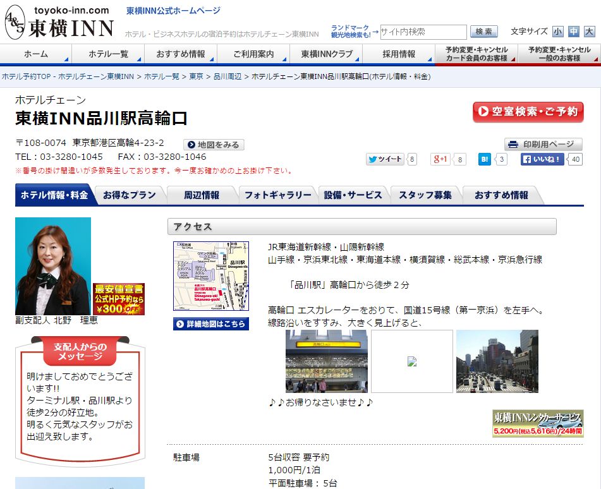
Task: Click the 東横INN品川駅高輪口 hotel title
Action: 101,118
